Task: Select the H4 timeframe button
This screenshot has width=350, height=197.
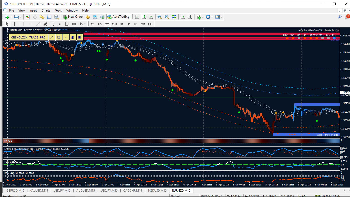Action: (x=129, y=24)
